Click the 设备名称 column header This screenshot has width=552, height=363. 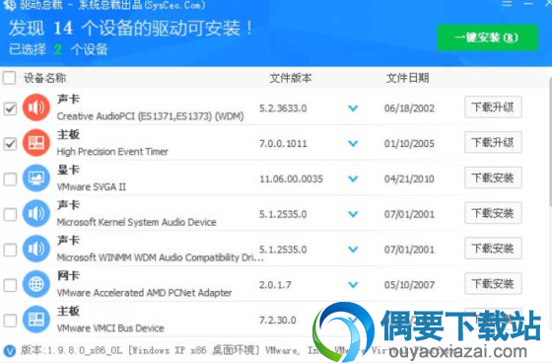click(44, 78)
